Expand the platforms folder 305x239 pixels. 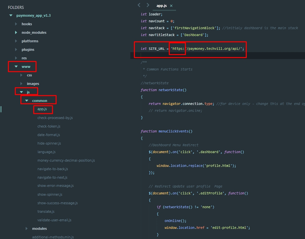pyautogui.click(x=16, y=41)
